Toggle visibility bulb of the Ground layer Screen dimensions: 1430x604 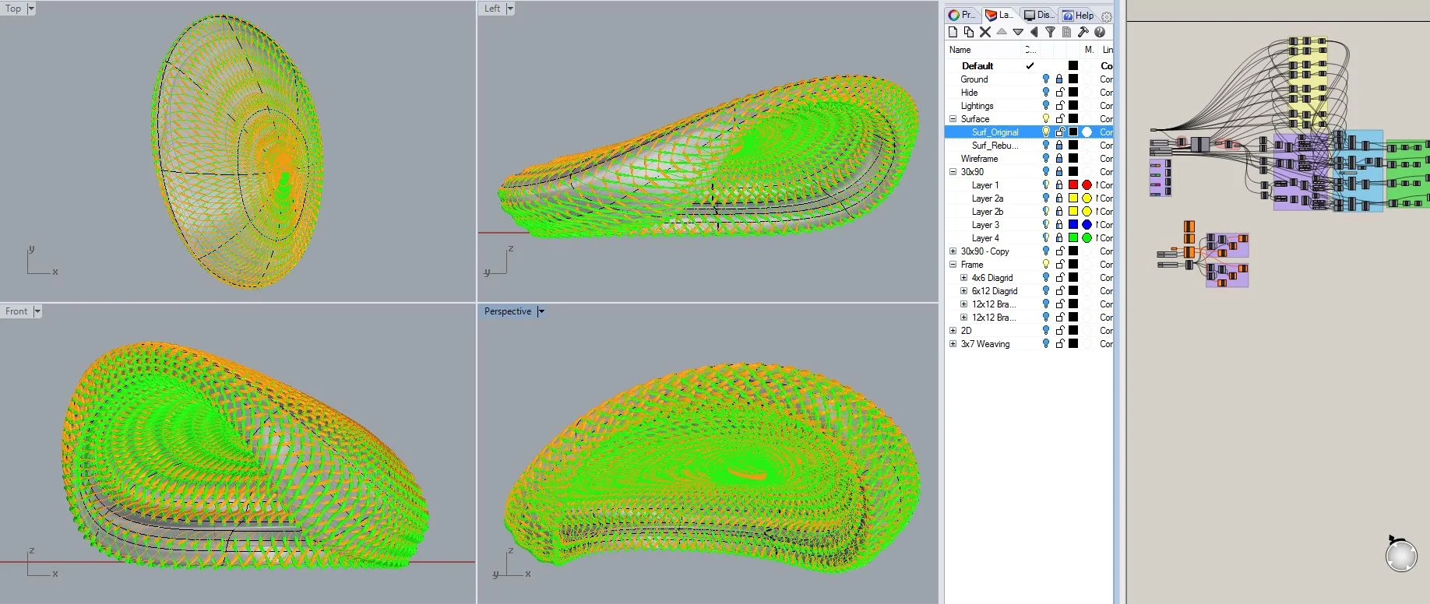[x=1046, y=79]
